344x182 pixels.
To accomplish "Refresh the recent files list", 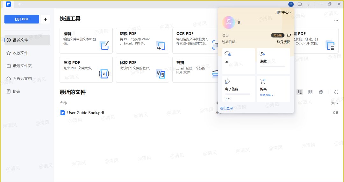I will click(336, 92).
